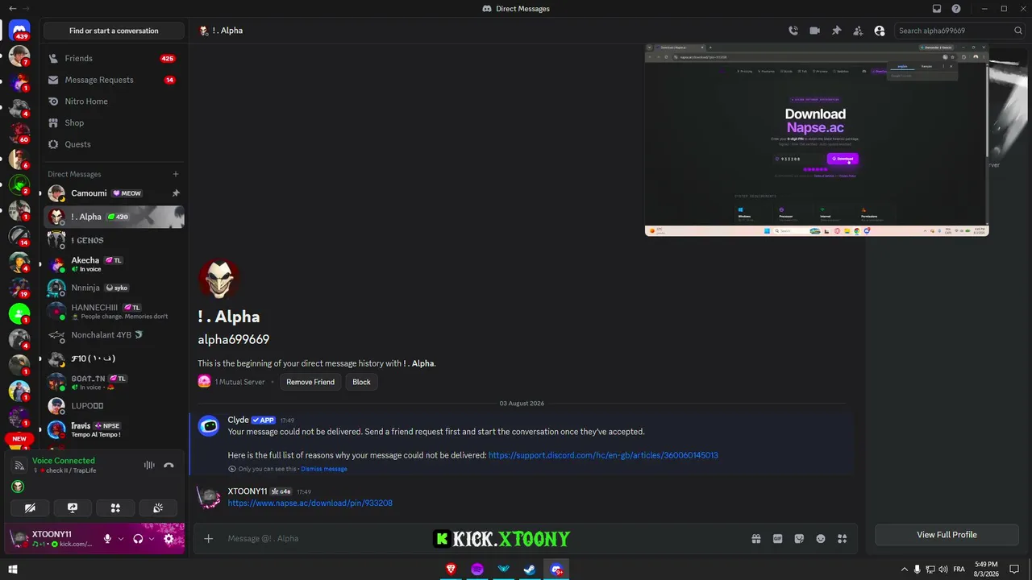Open the Discord home button
1032x580 pixels.
tap(19, 31)
